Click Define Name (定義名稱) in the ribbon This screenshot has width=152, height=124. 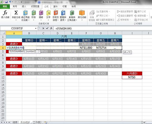click(x=103, y=11)
